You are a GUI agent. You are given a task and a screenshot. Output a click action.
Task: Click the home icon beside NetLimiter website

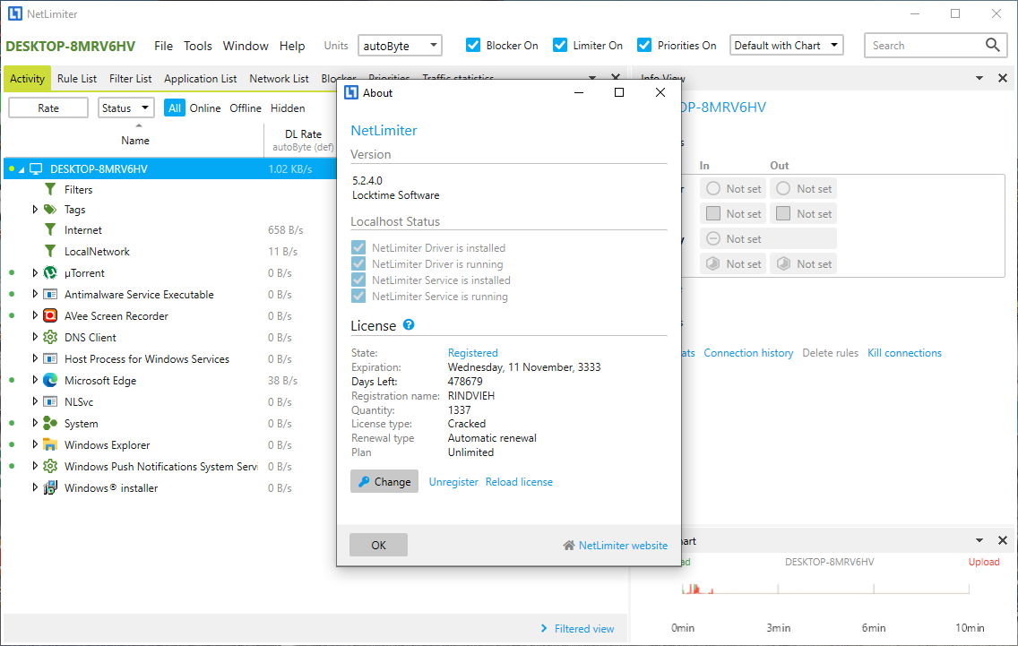(569, 546)
